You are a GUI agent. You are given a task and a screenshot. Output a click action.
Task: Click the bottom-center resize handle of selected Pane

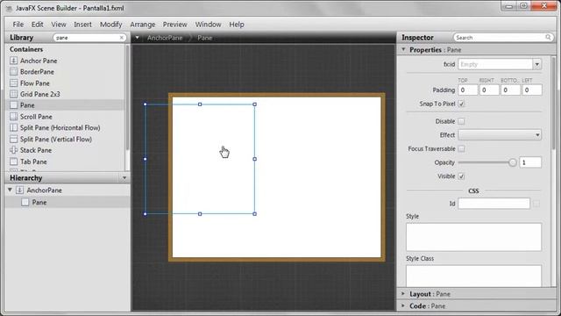200,214
